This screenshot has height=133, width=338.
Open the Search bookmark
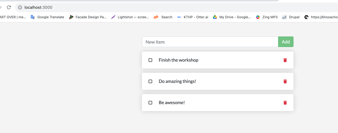(163, 17)
